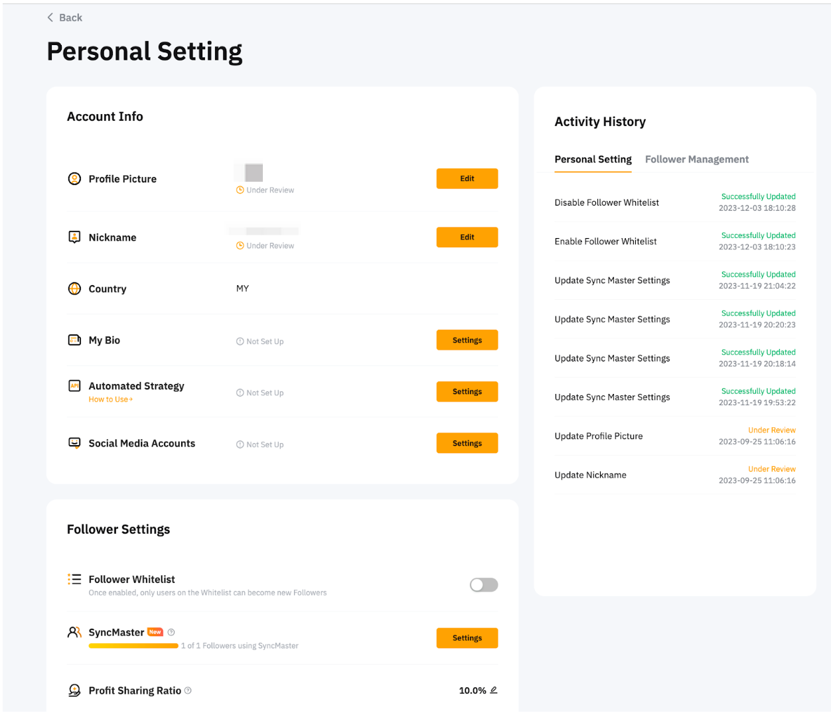Image resolution: width=831 pixels, height=715 pixels.
Task: Click the My Bio icon
Action: pos(74,340)
